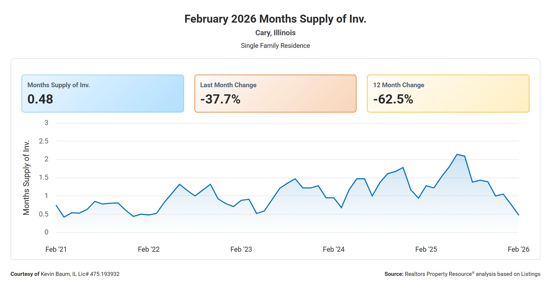Click the 0.48 value in the blue card
Viewport: 551px width, 289px height.
coord(40,99)
